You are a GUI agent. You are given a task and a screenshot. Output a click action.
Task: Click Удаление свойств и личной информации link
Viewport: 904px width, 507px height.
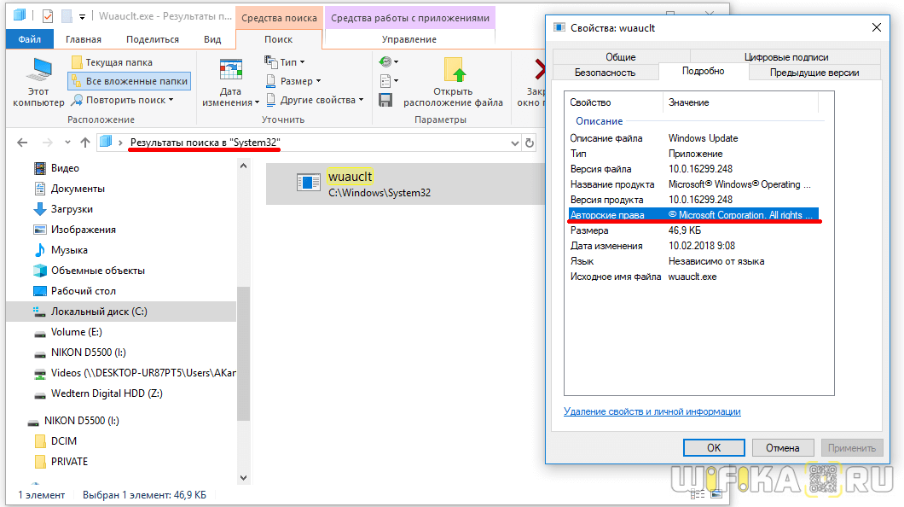point(652,411)
